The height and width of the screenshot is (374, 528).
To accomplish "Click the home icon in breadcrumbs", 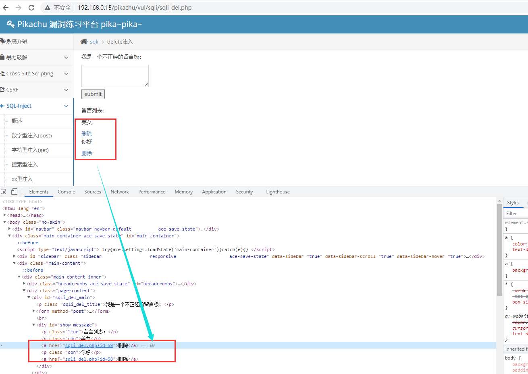I will pyautogui.click(x=84, y=42).
